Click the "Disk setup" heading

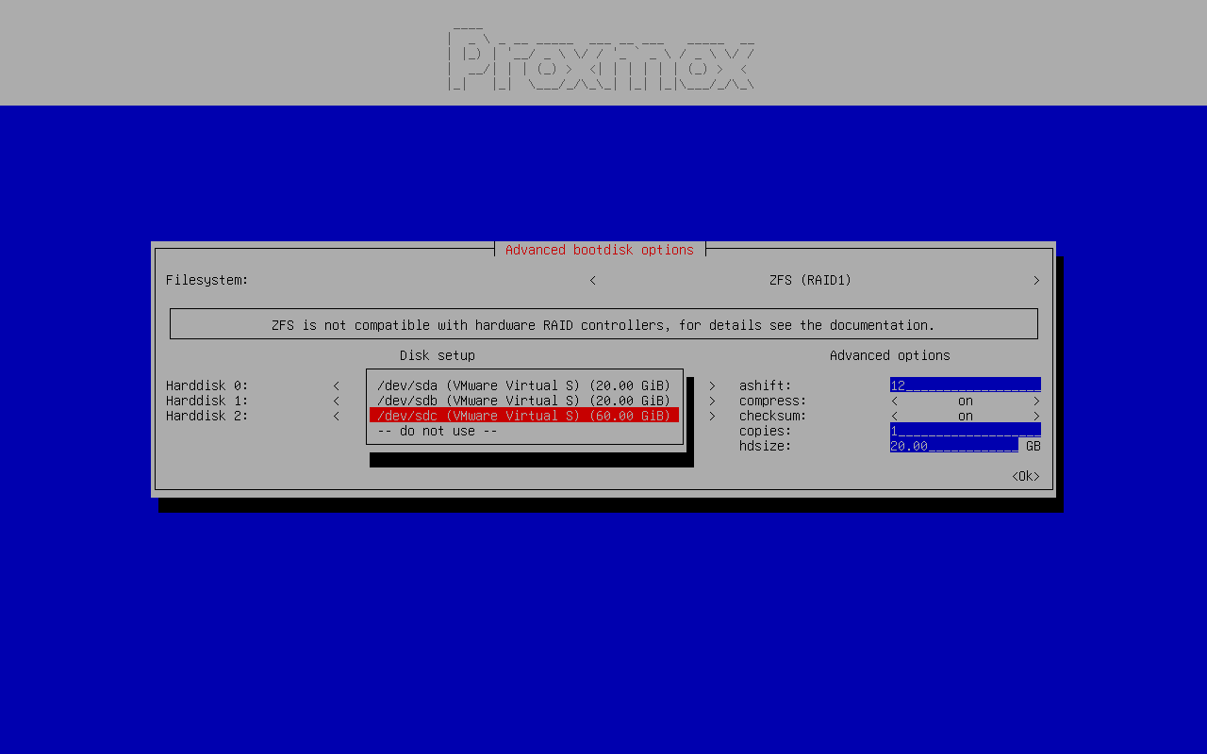click(x=438, y=355)
